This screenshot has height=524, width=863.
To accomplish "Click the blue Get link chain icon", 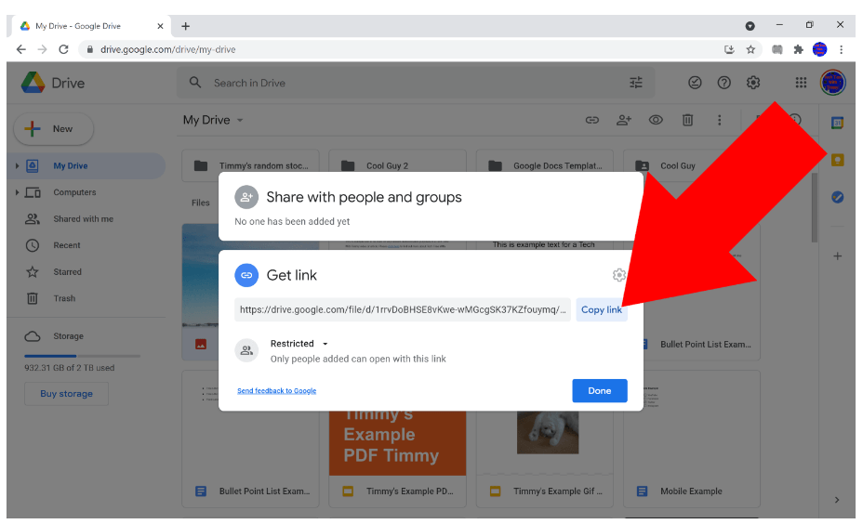I will click(x=246, y=275).
